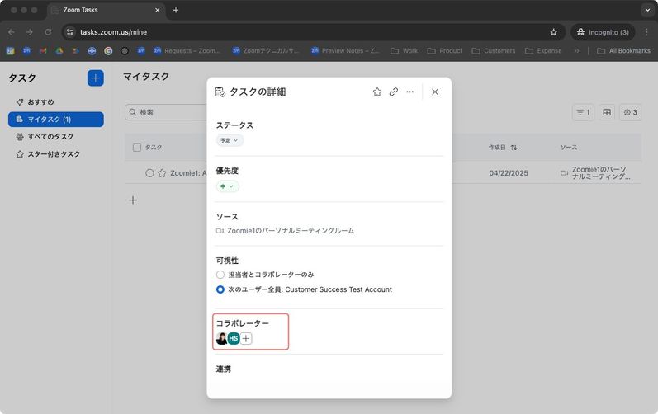Open the settings gear showing 3

click(x=631, y=112)
